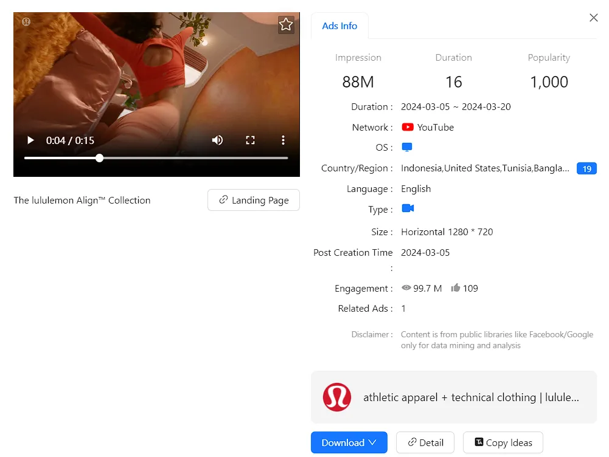Click Copy Ideas button
609x457 pixels.
click(x=503, y=442)
